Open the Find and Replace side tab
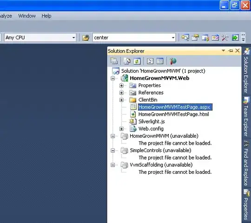 click(246, 163)
